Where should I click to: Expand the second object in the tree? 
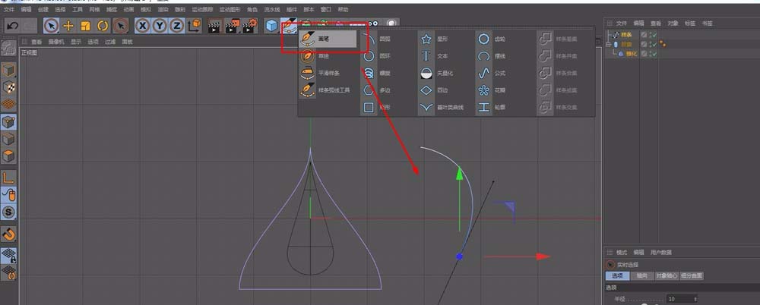[x=609, y=44]
